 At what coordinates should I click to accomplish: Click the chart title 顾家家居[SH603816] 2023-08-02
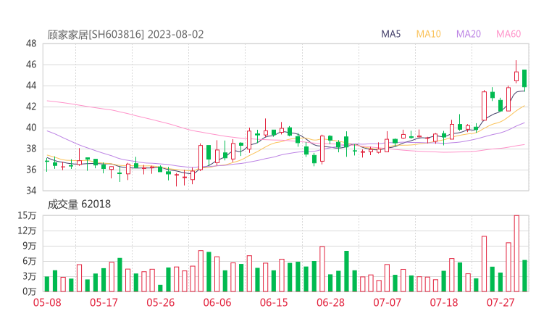(125, 35)
